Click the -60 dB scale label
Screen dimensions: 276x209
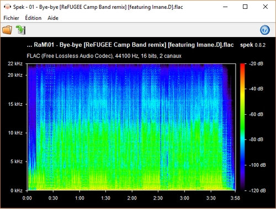256,114
